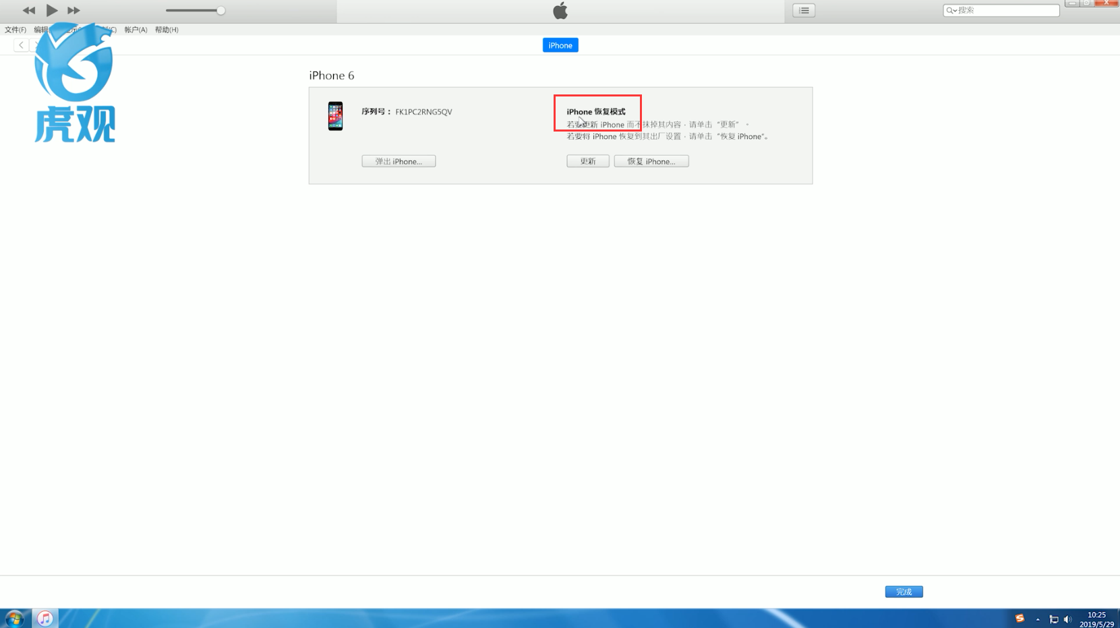Screen dimensions: 1120x628
Task: Click the rewind playback button
Action: point(28,10)
